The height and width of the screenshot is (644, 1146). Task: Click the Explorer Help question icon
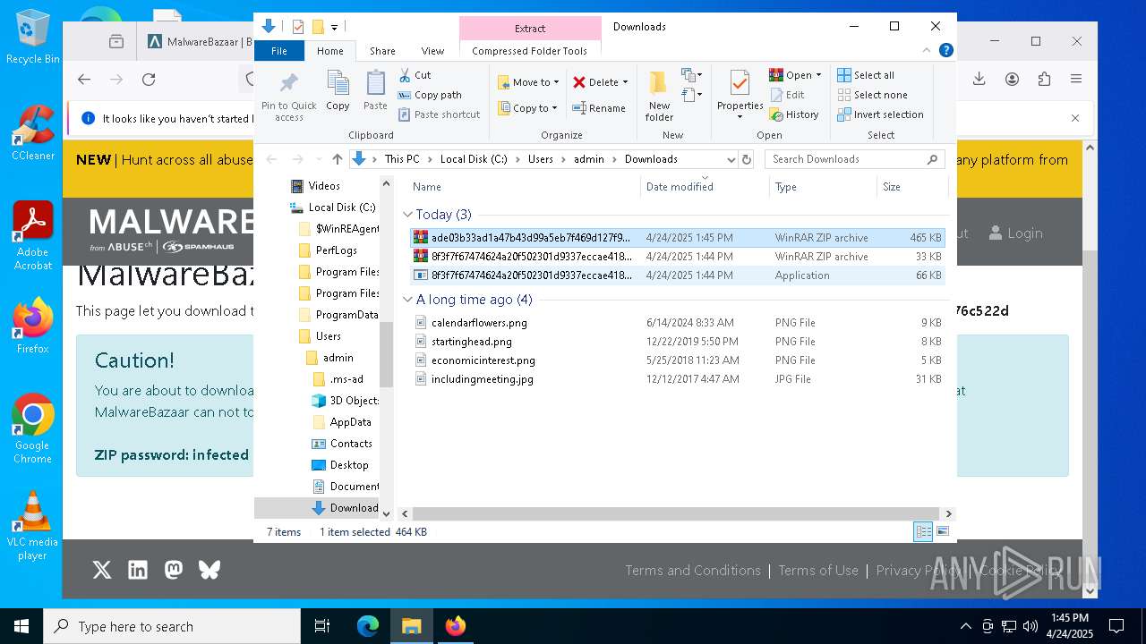[x=945, y=51]
